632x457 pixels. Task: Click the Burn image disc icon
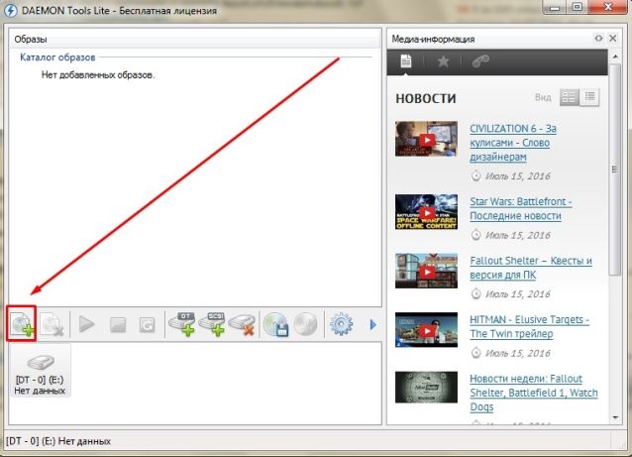click(305, 324)
